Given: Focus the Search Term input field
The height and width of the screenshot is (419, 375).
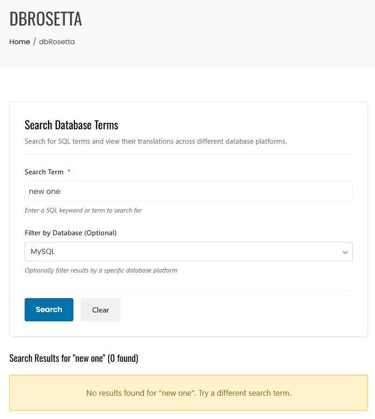Looking at the screenshot, I should [x=188, y=191].
